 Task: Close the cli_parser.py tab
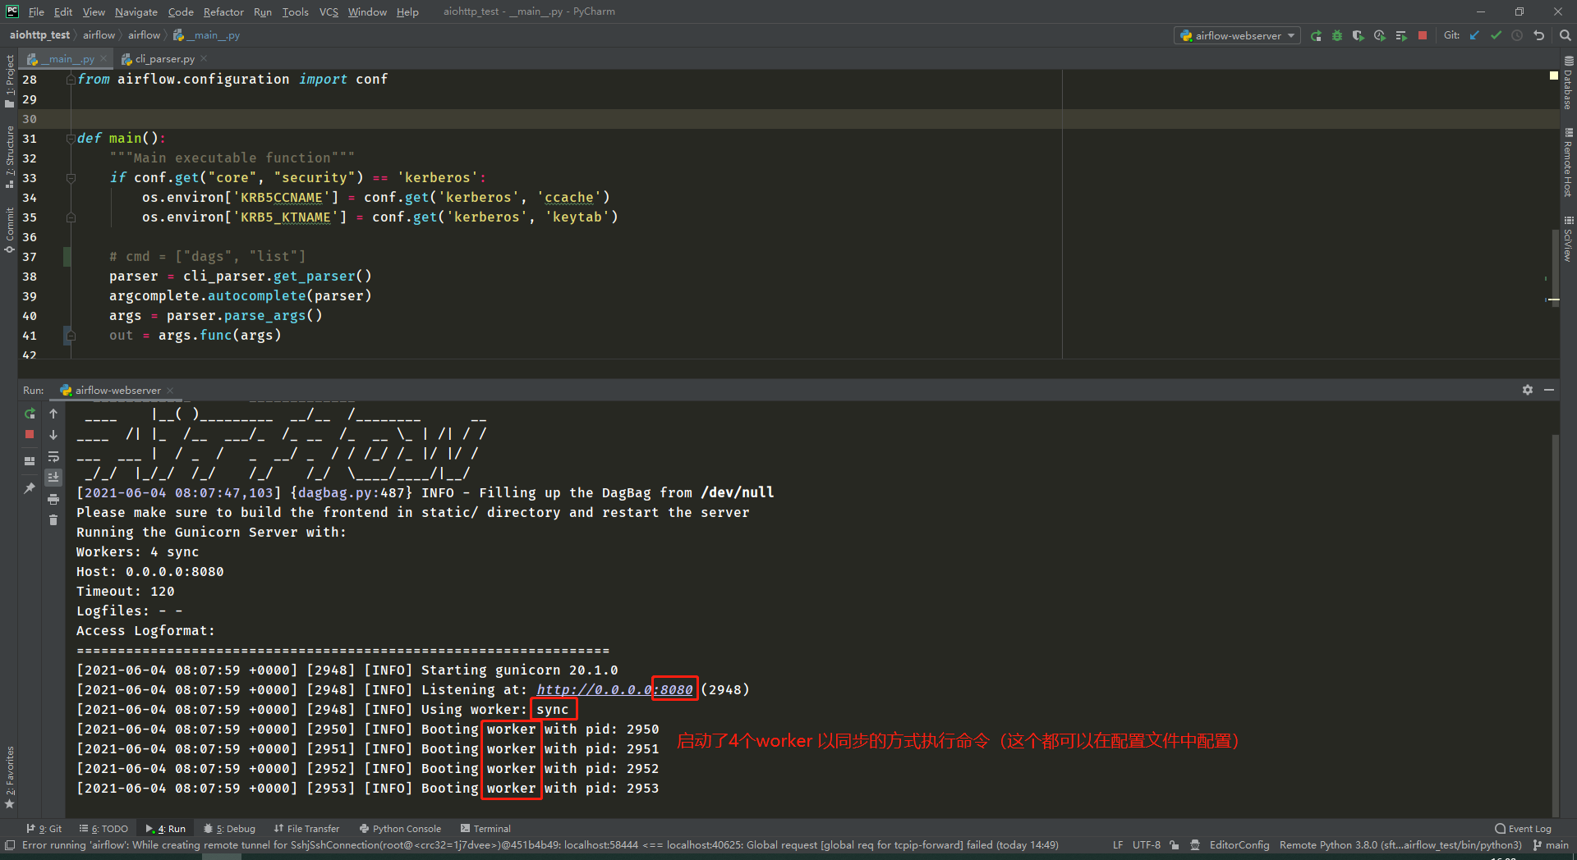(204, 58)
